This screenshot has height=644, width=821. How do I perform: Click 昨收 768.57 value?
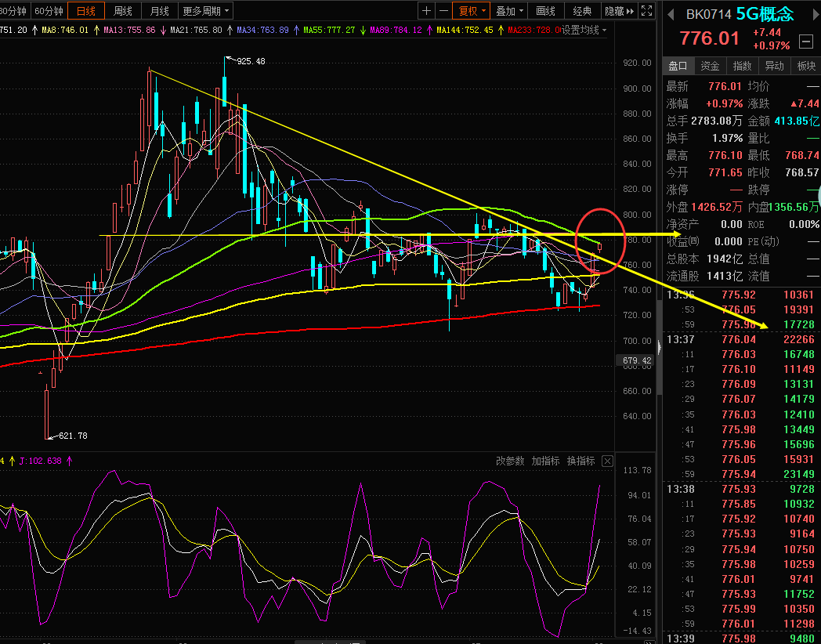(802, 172)
